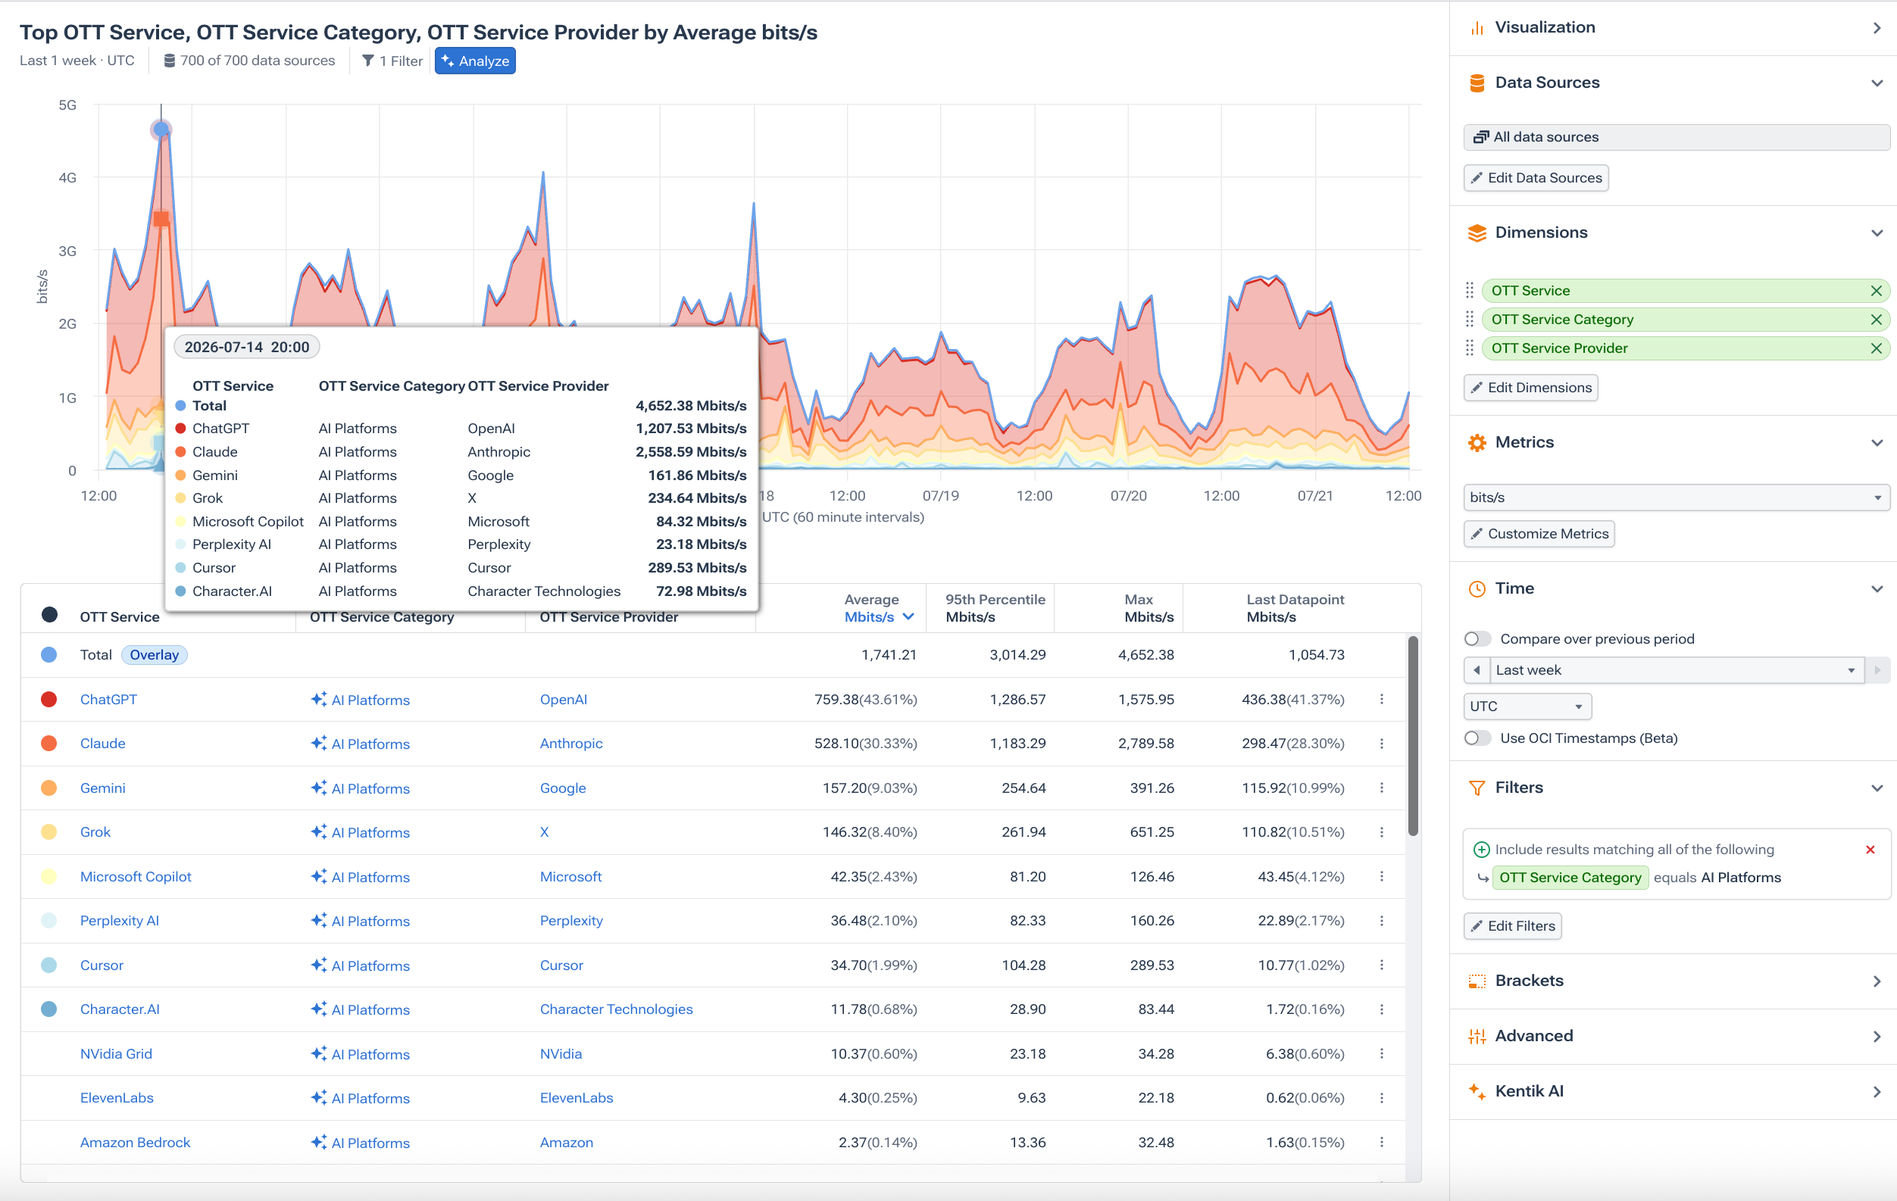
Task: Click the Kentik AI sparkle icon
Action: click(x=1477, y=1090)
